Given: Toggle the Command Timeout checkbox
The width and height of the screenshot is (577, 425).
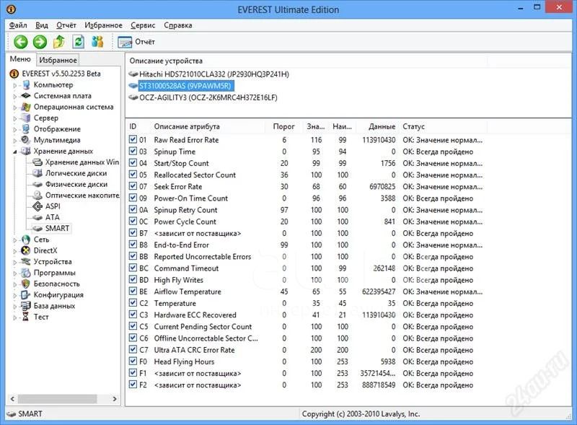Looking at the screenshot, I should pos(133,268).
